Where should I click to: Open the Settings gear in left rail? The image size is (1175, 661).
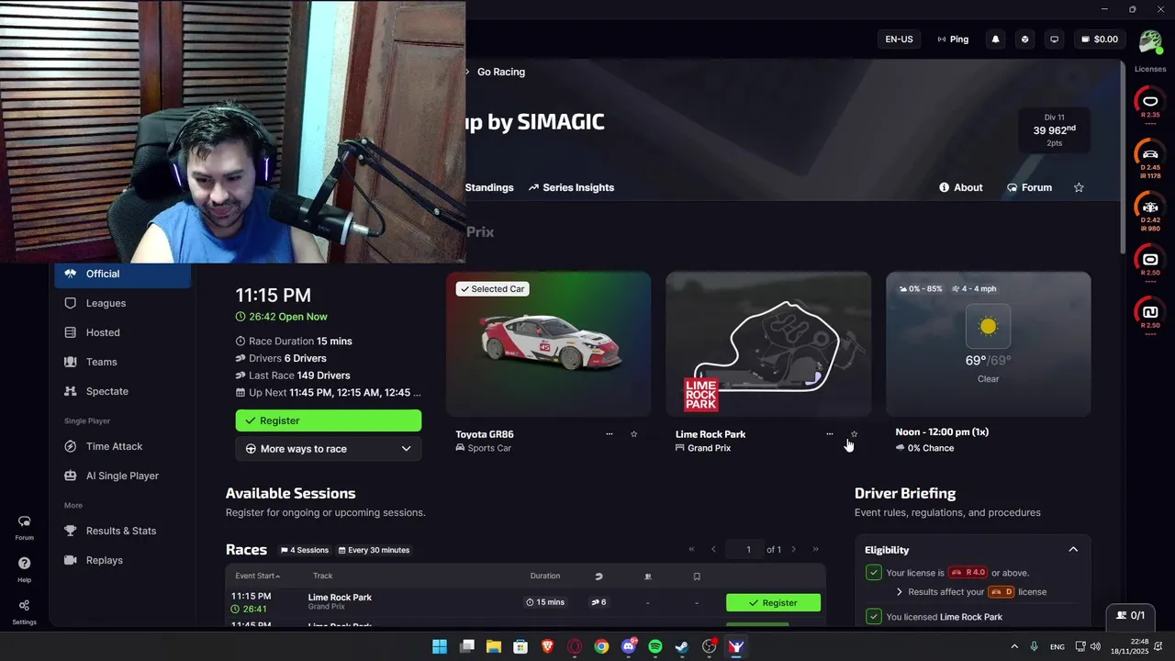point(24,611)
